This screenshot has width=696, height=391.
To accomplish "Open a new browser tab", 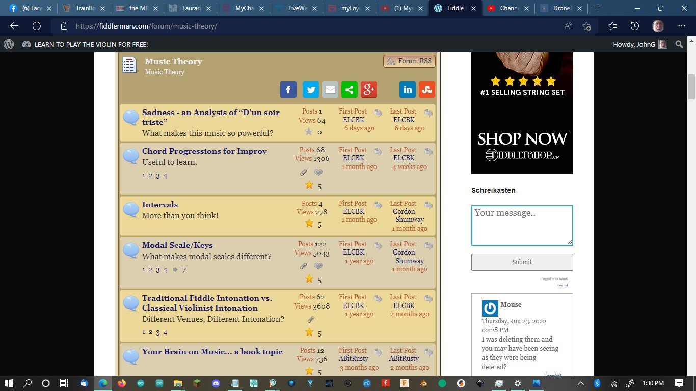I will click(x=597, y=8).
